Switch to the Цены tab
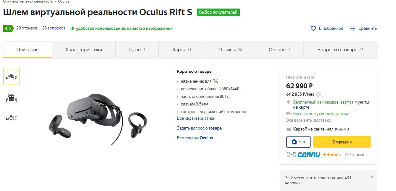Image resolution: width=396 pixels, height=191 pixels. [137, 50]
